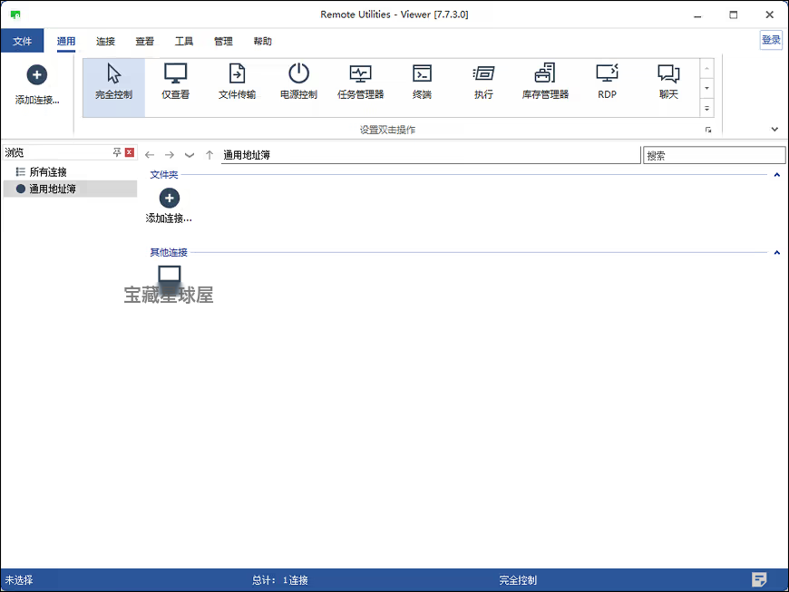Screen dimensions: 789x592
Task: Click the ribbon 添加连接 plus icon
Action: tap(37, 75)
